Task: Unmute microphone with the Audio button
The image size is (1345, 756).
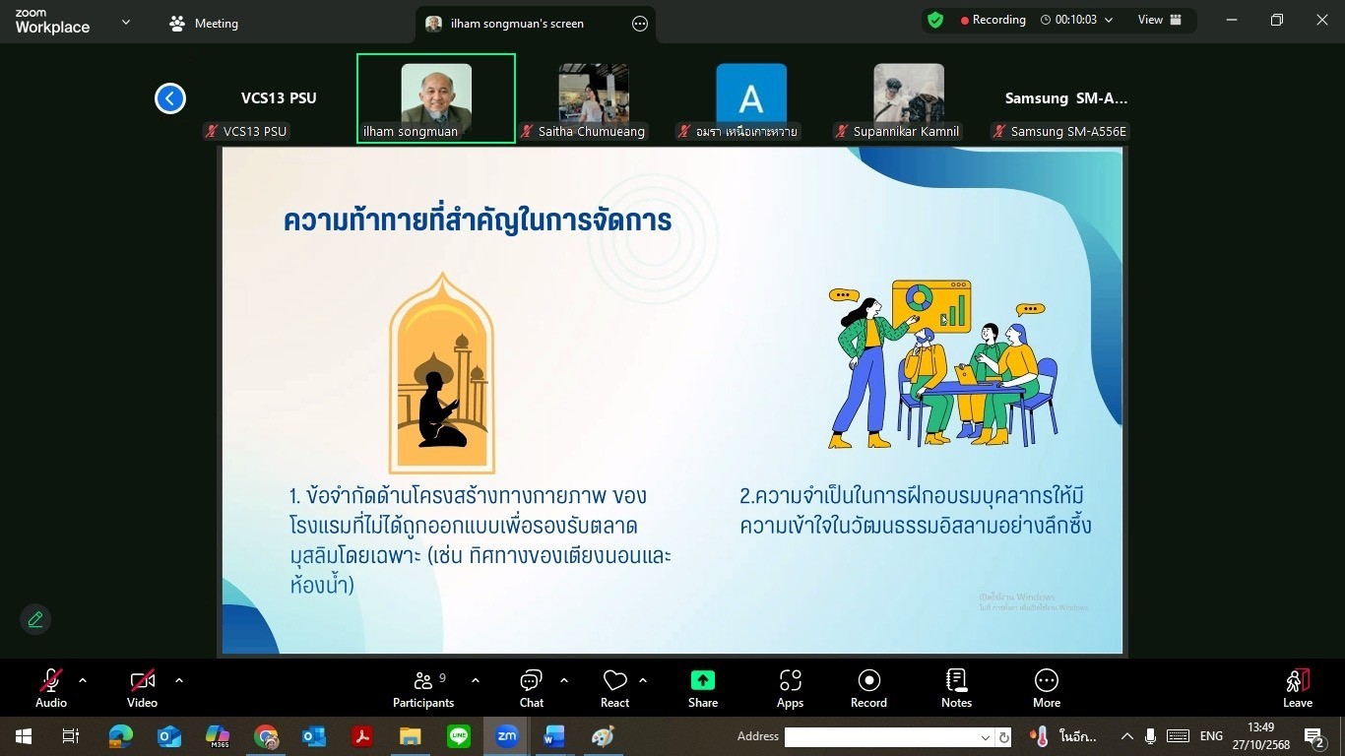Action: [51, 681]
